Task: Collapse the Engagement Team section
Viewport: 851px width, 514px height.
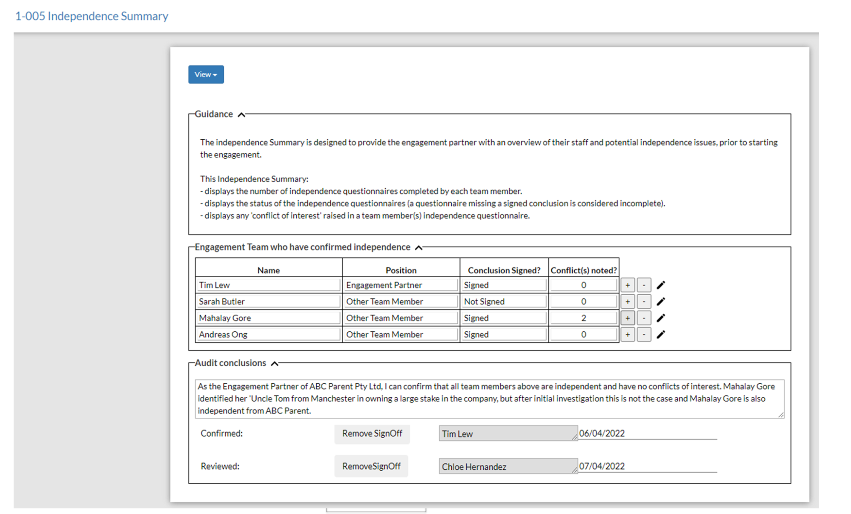Action: (x=419, y=247)
